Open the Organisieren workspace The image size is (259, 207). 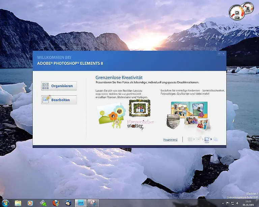click(59, 86)
